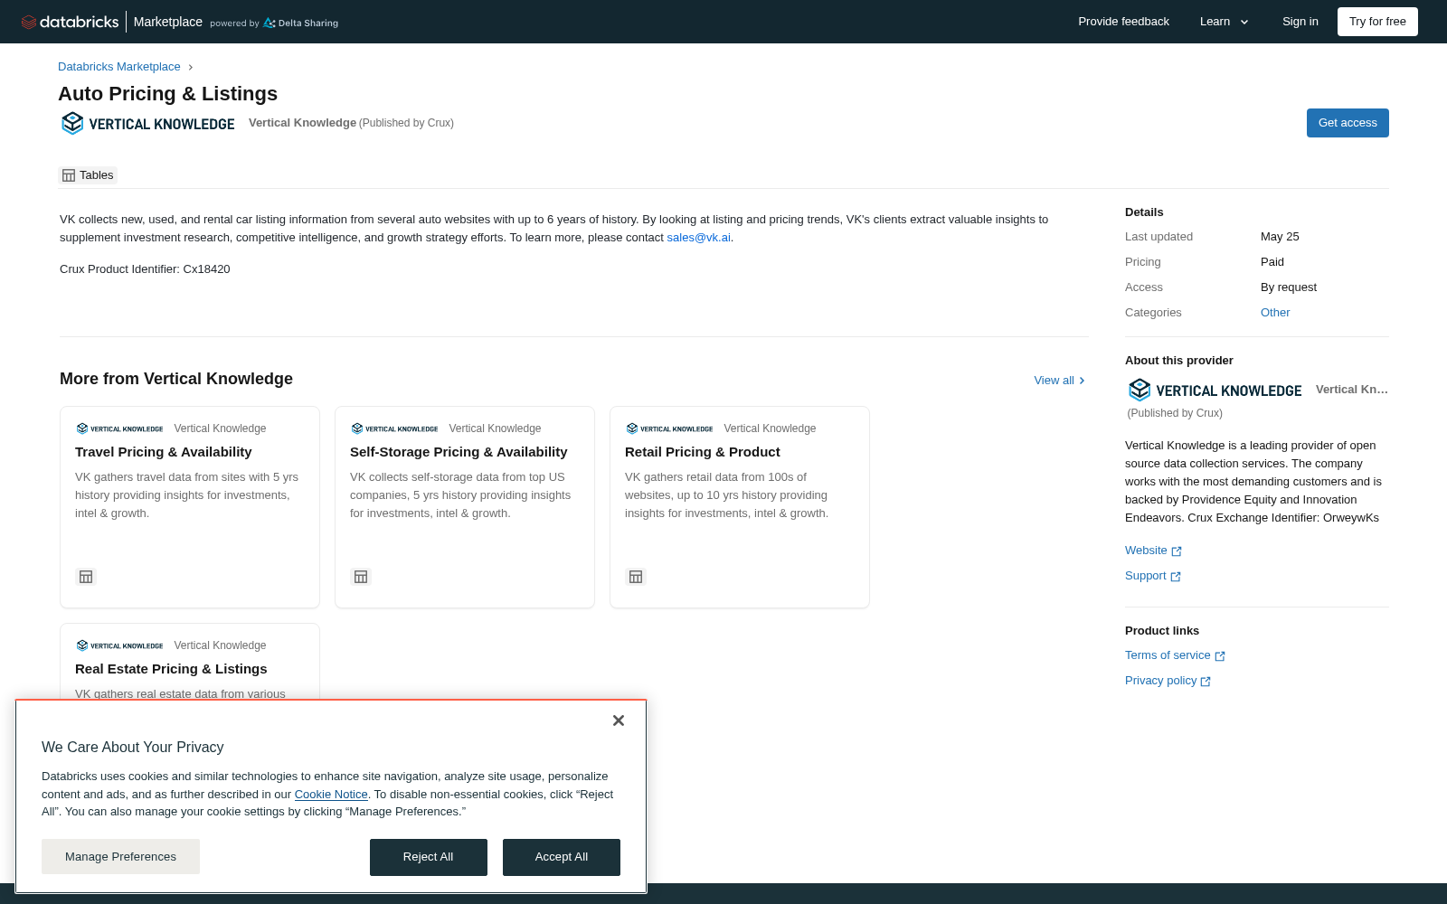Open the Provide feedback link
Image resolution: width=1447 pixels, height=904 pixels.
pyautogui.click(x=1123, y=22)
